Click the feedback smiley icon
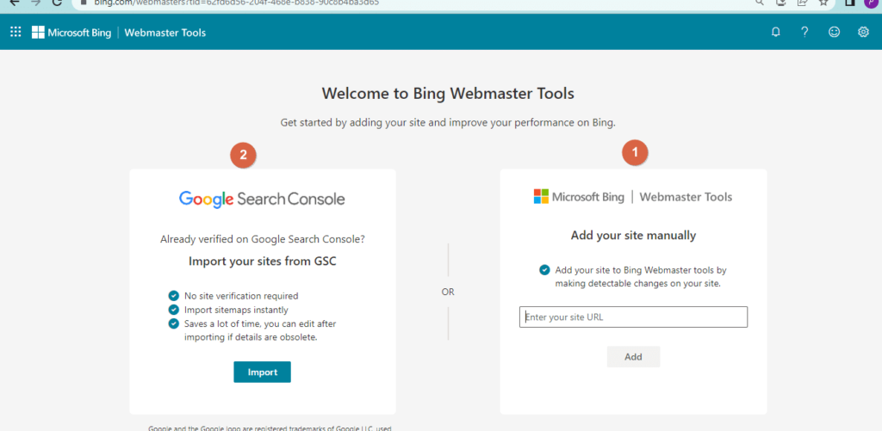Screen dimensions: 882x431 tap(834, 33)
